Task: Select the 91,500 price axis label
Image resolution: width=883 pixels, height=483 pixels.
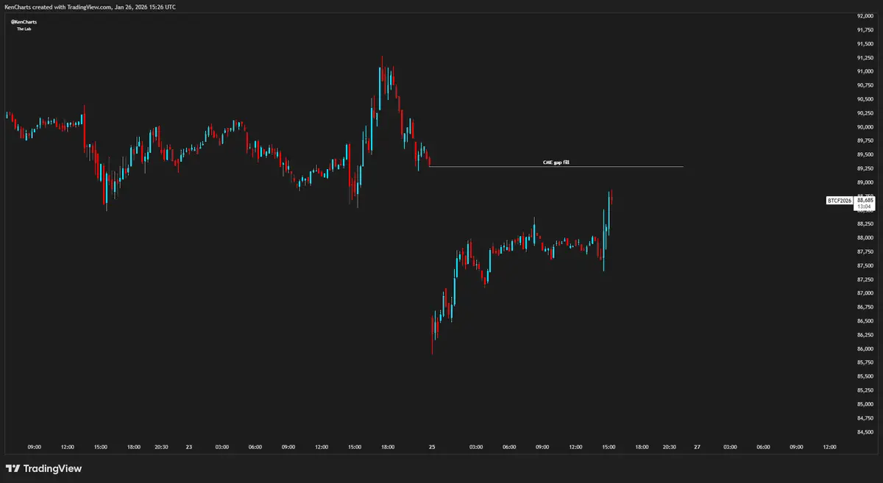Action: tap(865, 44)
